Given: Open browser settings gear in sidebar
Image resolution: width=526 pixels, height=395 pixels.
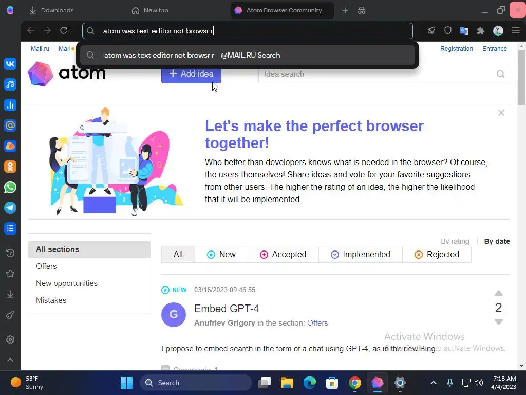Looking at the screenshot, I should 10,339.
